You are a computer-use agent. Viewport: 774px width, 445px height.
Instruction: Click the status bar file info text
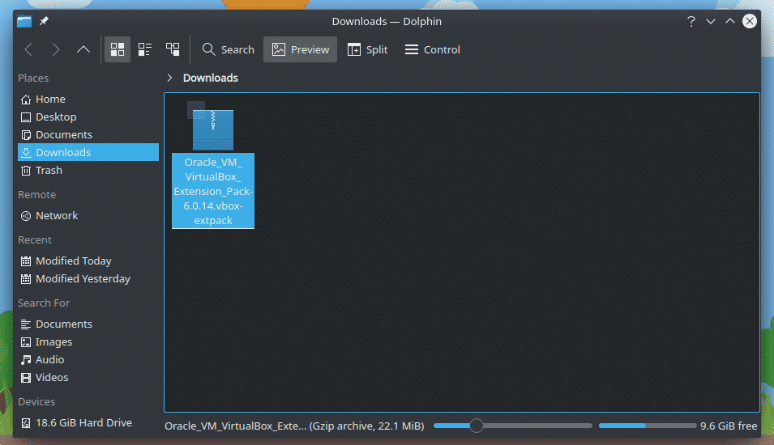coord(294,426)
